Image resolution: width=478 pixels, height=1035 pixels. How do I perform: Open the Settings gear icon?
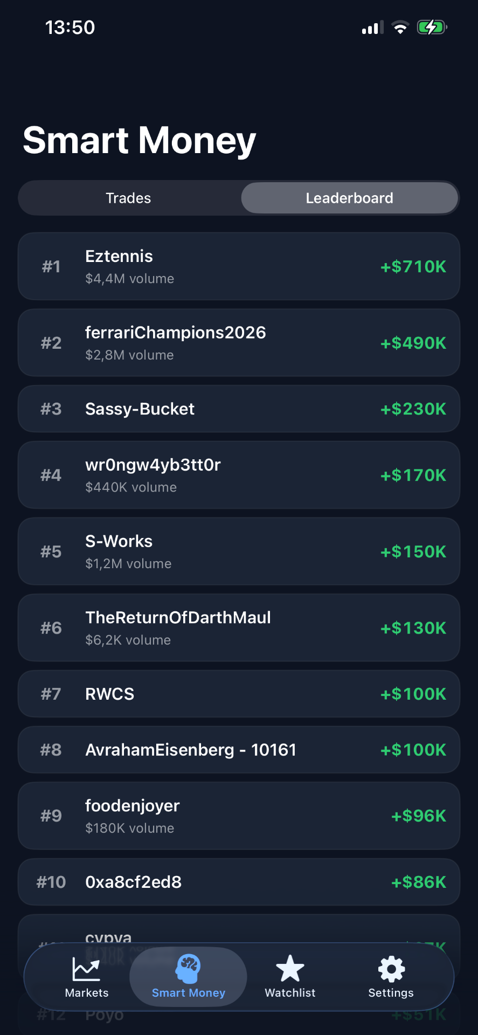391,969
